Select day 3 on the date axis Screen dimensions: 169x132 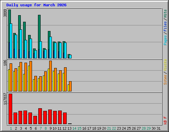[x=21, y=128]
